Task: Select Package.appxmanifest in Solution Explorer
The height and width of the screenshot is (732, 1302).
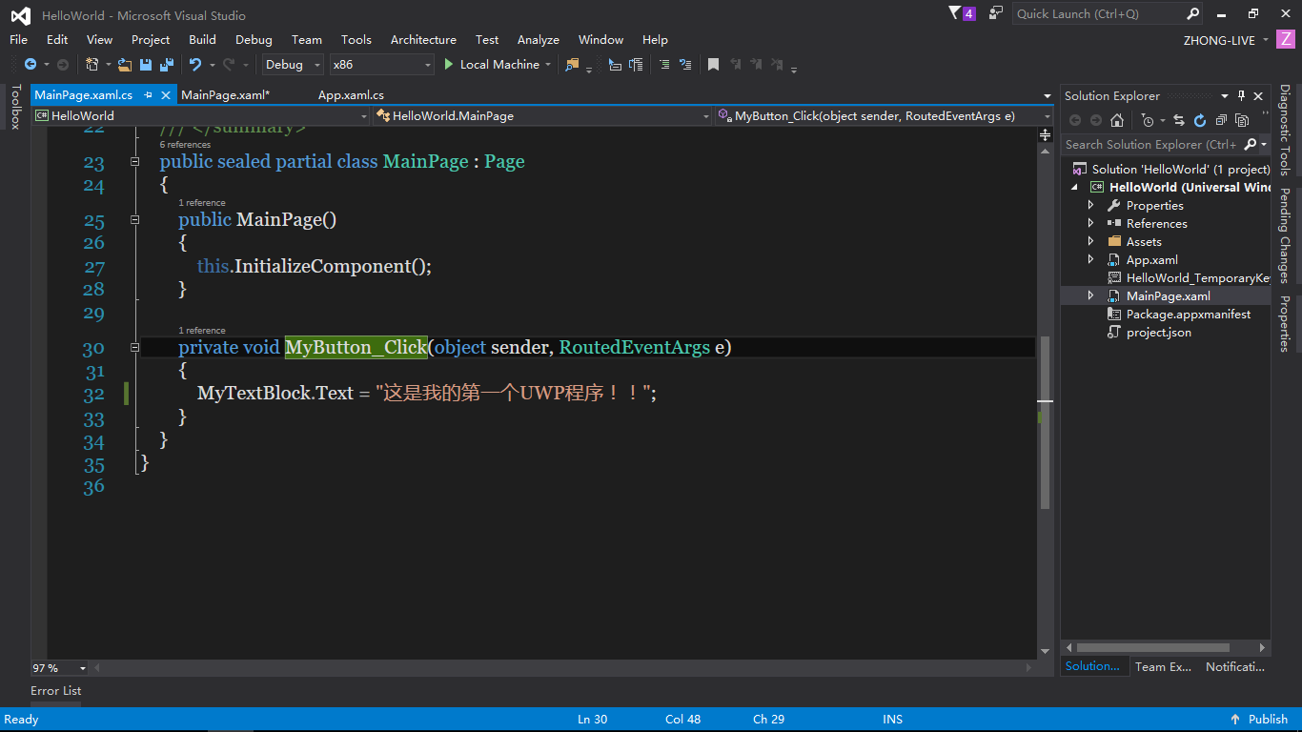Action: [1189, 315]
